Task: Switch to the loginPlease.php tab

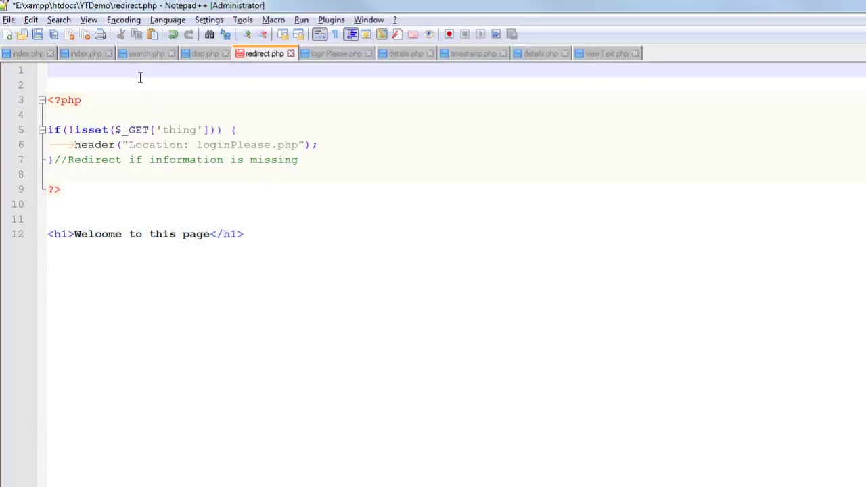Action: click(336, 53)
